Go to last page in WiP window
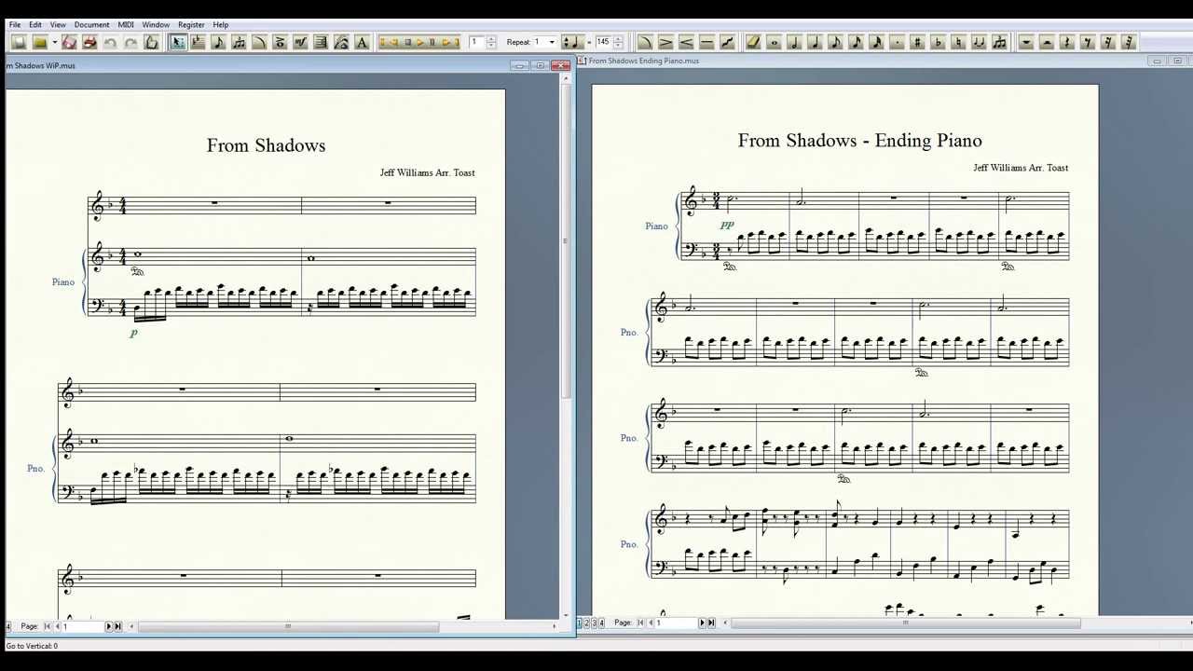The height and width of the screenshot is (671, 1193). pos(117,626)
